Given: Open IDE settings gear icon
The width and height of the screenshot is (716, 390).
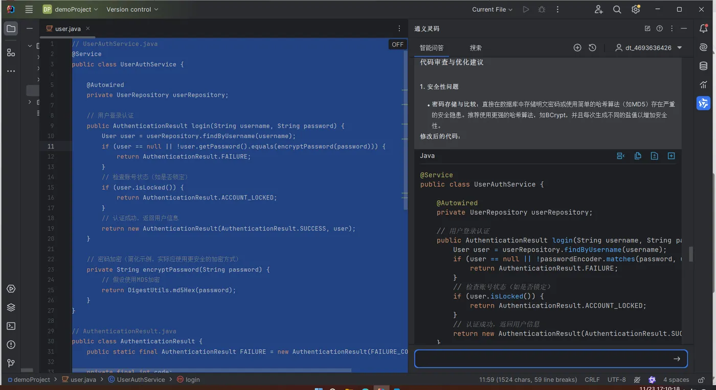Looking at the screenshot, I should point(636,9).
